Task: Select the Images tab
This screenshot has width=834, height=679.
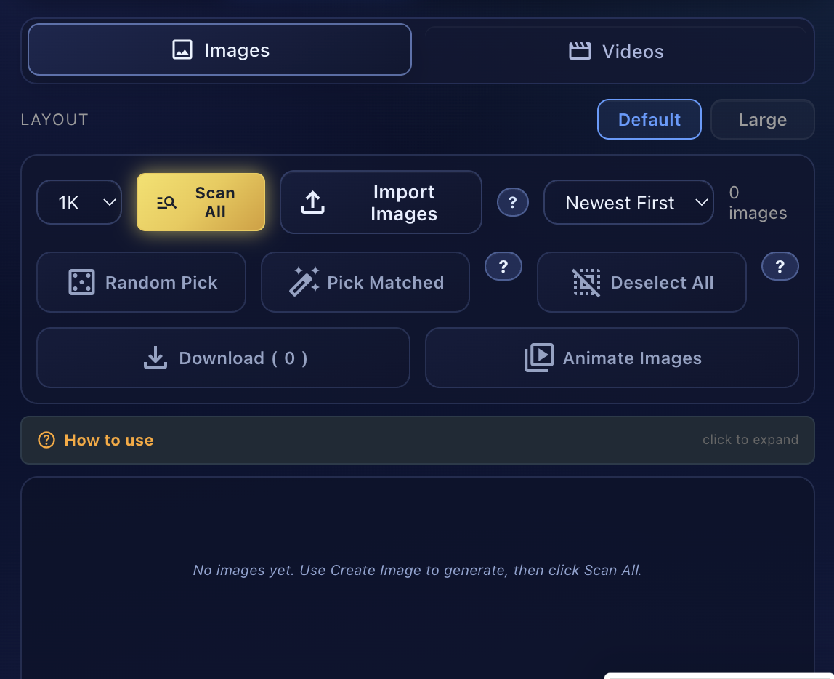Action: [x=219, y=49]
